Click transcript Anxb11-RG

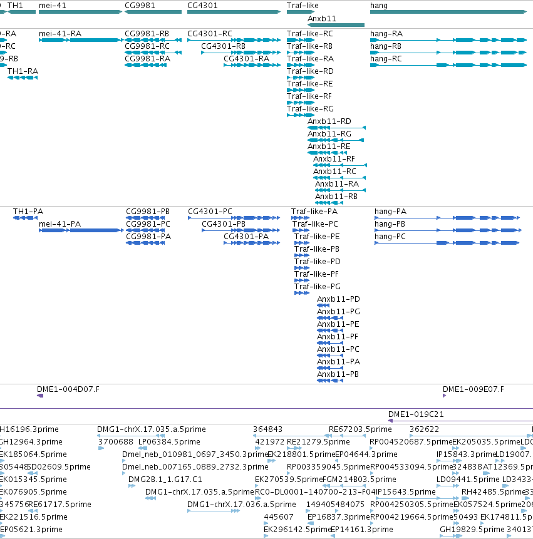336,140
